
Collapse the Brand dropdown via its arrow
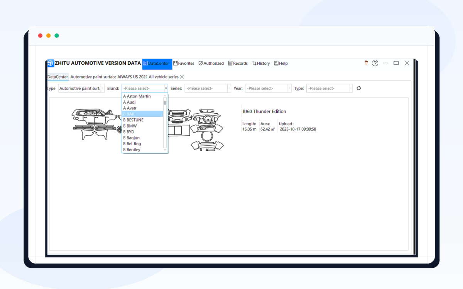tap(166, 88)
